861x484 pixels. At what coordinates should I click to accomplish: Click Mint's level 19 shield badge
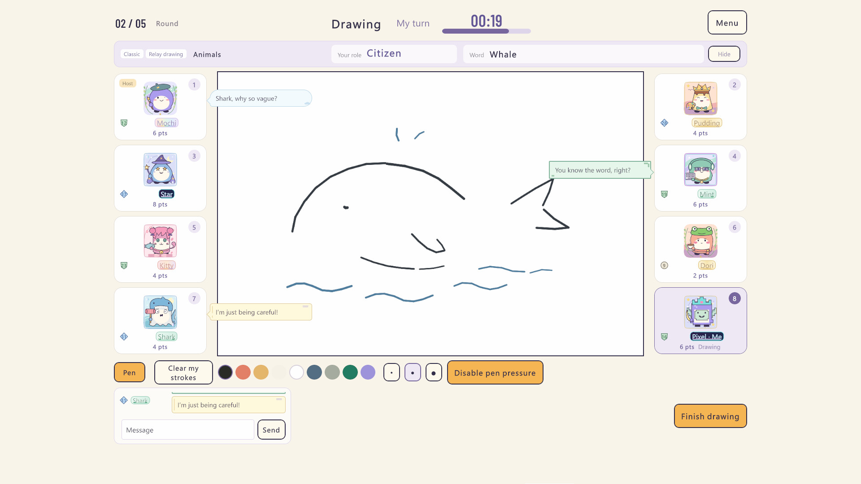tap(665, 194)
